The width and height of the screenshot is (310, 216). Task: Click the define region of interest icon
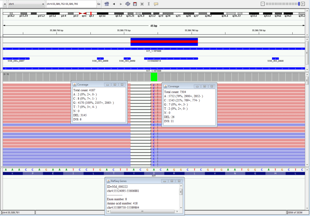[x=135, y=4]
